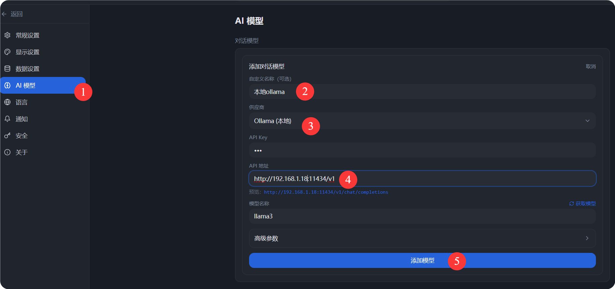This screenshot has height=289, width=615.
Task: Click the 添加模型 button
Action: 422,261
